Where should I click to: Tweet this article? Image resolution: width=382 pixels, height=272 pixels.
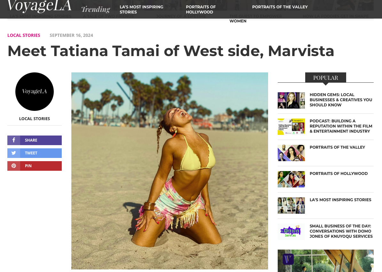click(x=34, y=153)
